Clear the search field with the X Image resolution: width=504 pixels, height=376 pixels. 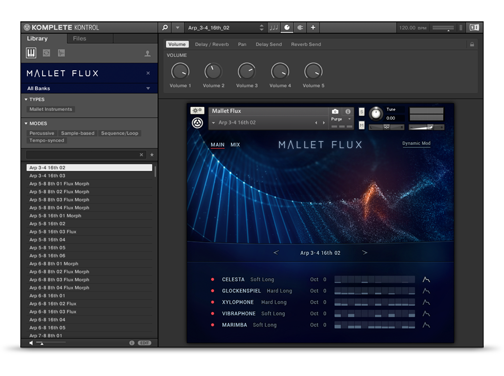(142, 155)
